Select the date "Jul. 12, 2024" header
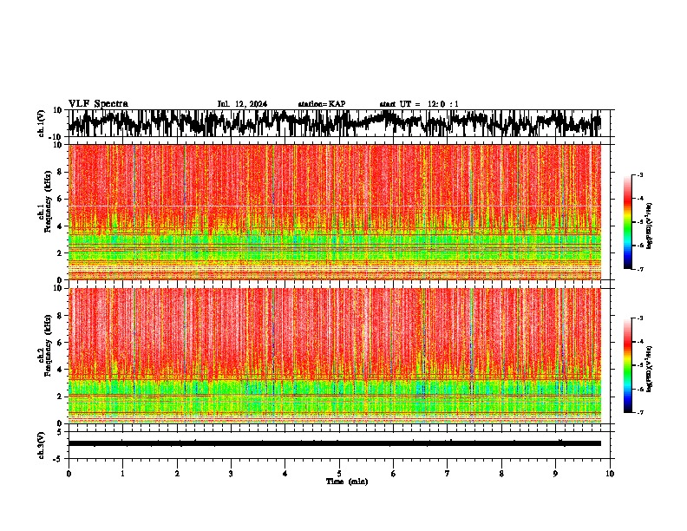This screenshot has width=687, height=531. (x=242, y=104)
